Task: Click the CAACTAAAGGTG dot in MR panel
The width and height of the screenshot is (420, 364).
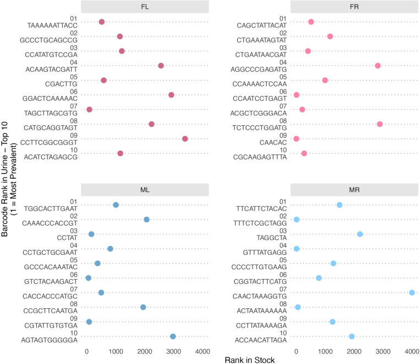Action: [412, 292]
